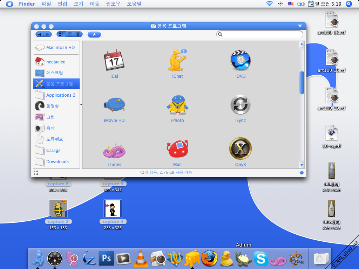This screenshot has height=269, width=359.
Task: Open the iTunes application icon
Action: click(x=114, y=151)
